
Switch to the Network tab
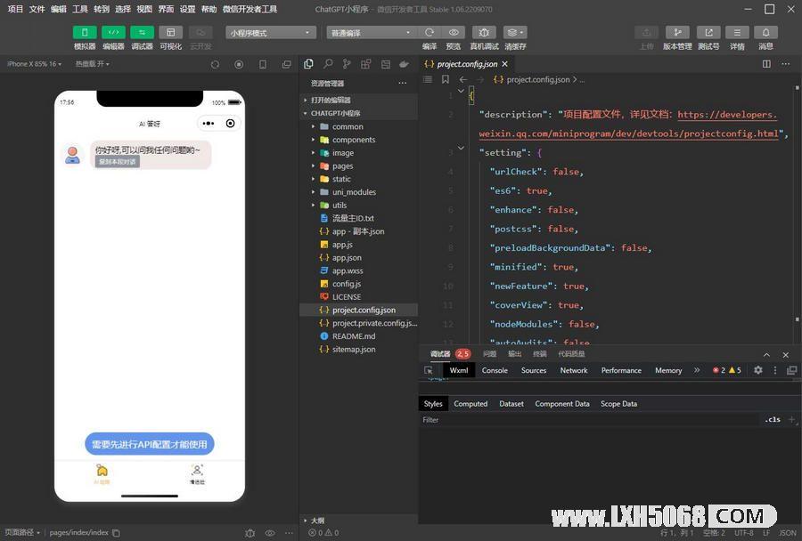[573, 370]
